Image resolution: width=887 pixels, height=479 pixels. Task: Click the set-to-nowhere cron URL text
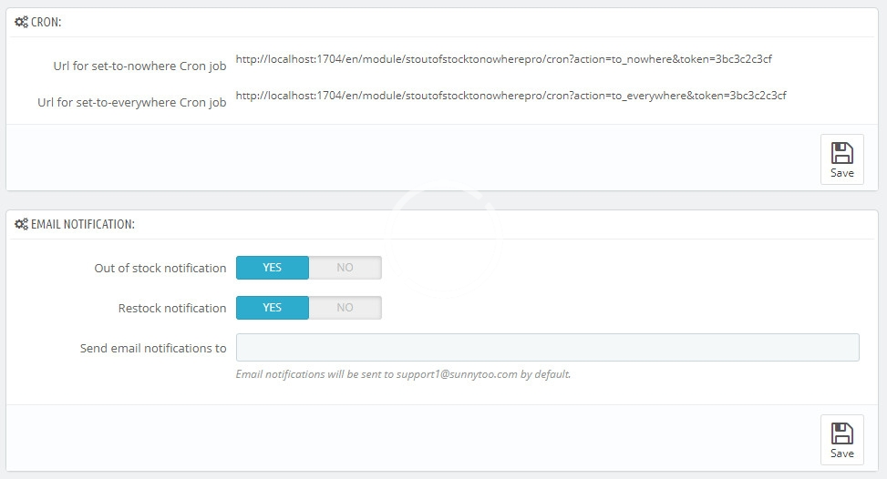(504, 59)
